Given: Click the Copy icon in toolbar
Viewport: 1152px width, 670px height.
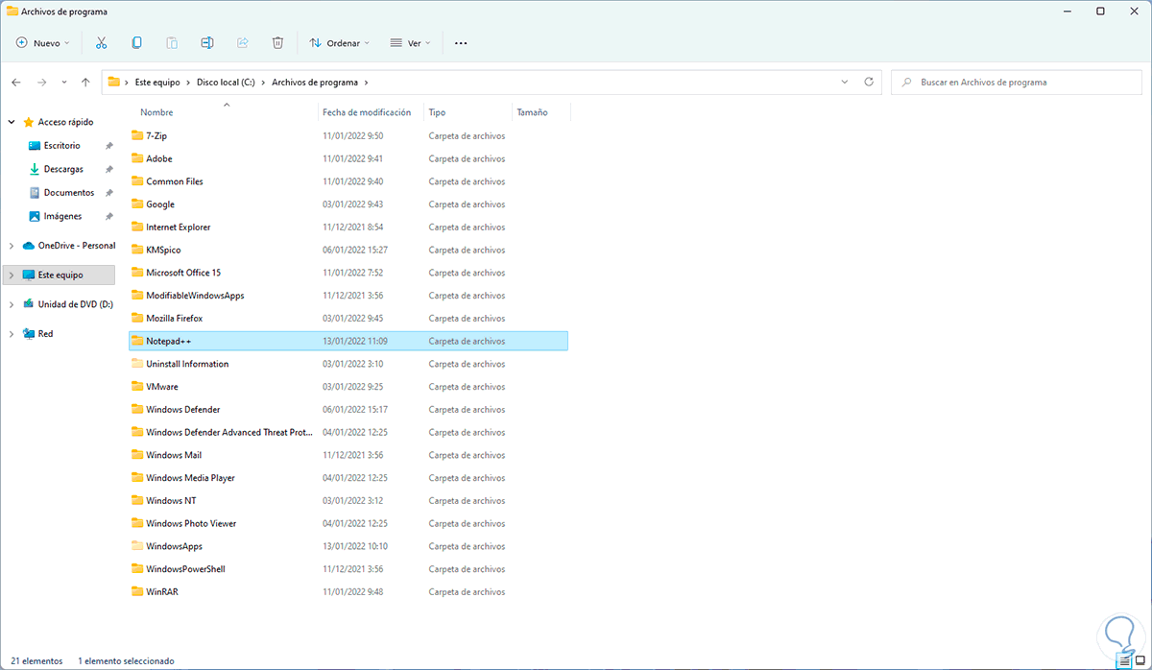Looking at the screenshot, I should pos(136,43).
